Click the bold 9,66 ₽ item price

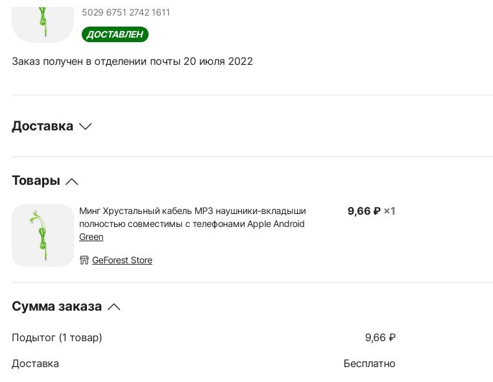click(x=364, y=211)
